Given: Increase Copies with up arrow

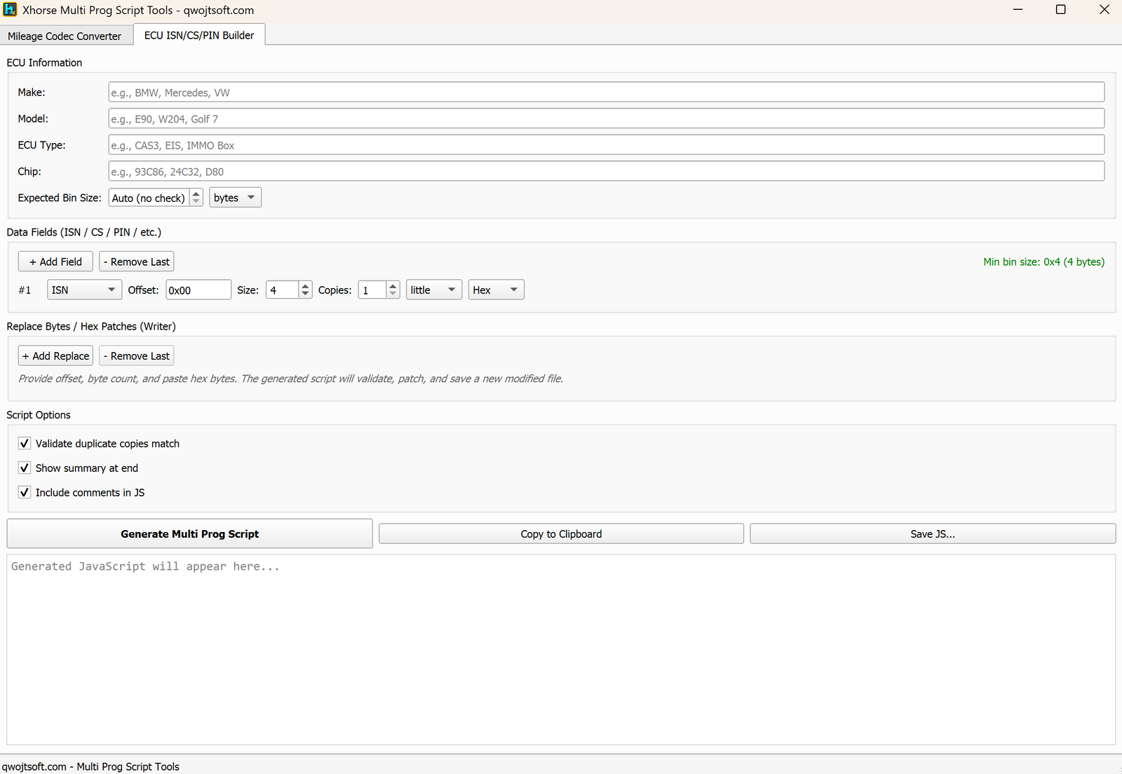Looking at the screenshot, I should click(393, 285).
